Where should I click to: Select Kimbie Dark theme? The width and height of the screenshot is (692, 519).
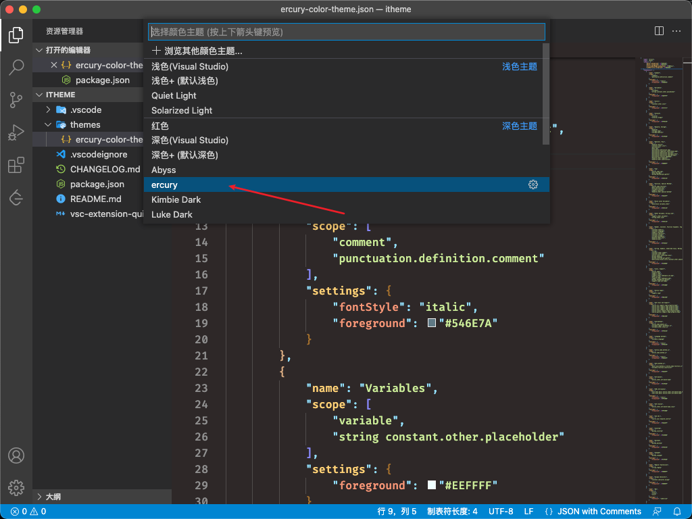[x=347, y=199]
